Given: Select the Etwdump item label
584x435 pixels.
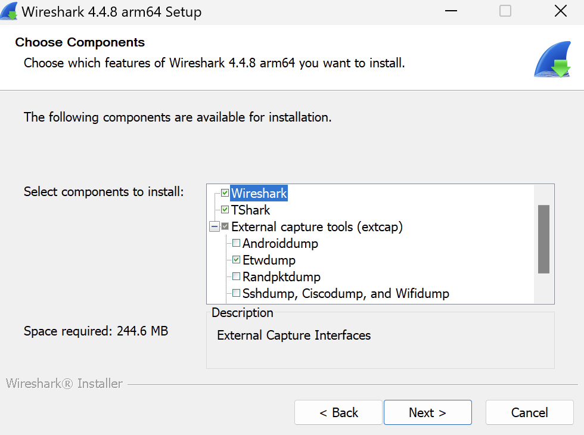Looking at the screenshot, I should point(269,260).
